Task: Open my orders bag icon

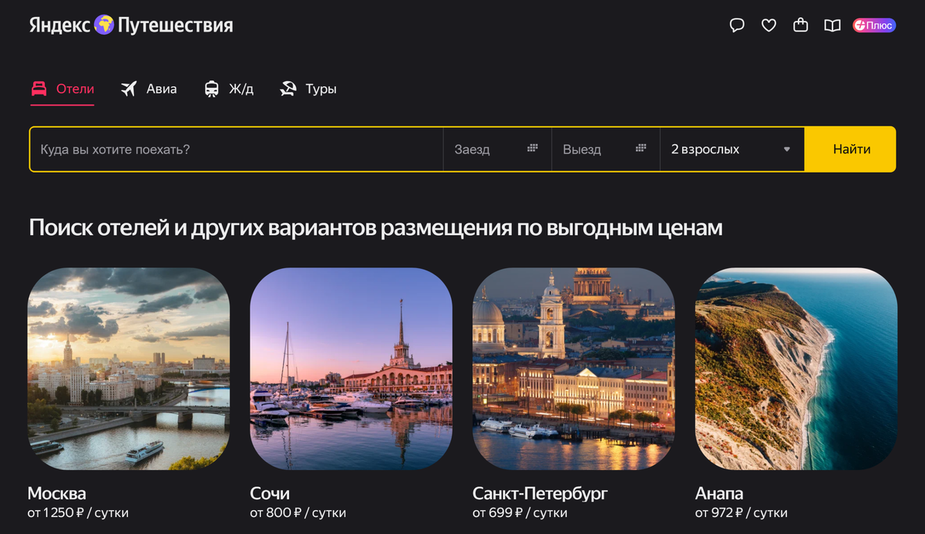Action: (800, 25)
